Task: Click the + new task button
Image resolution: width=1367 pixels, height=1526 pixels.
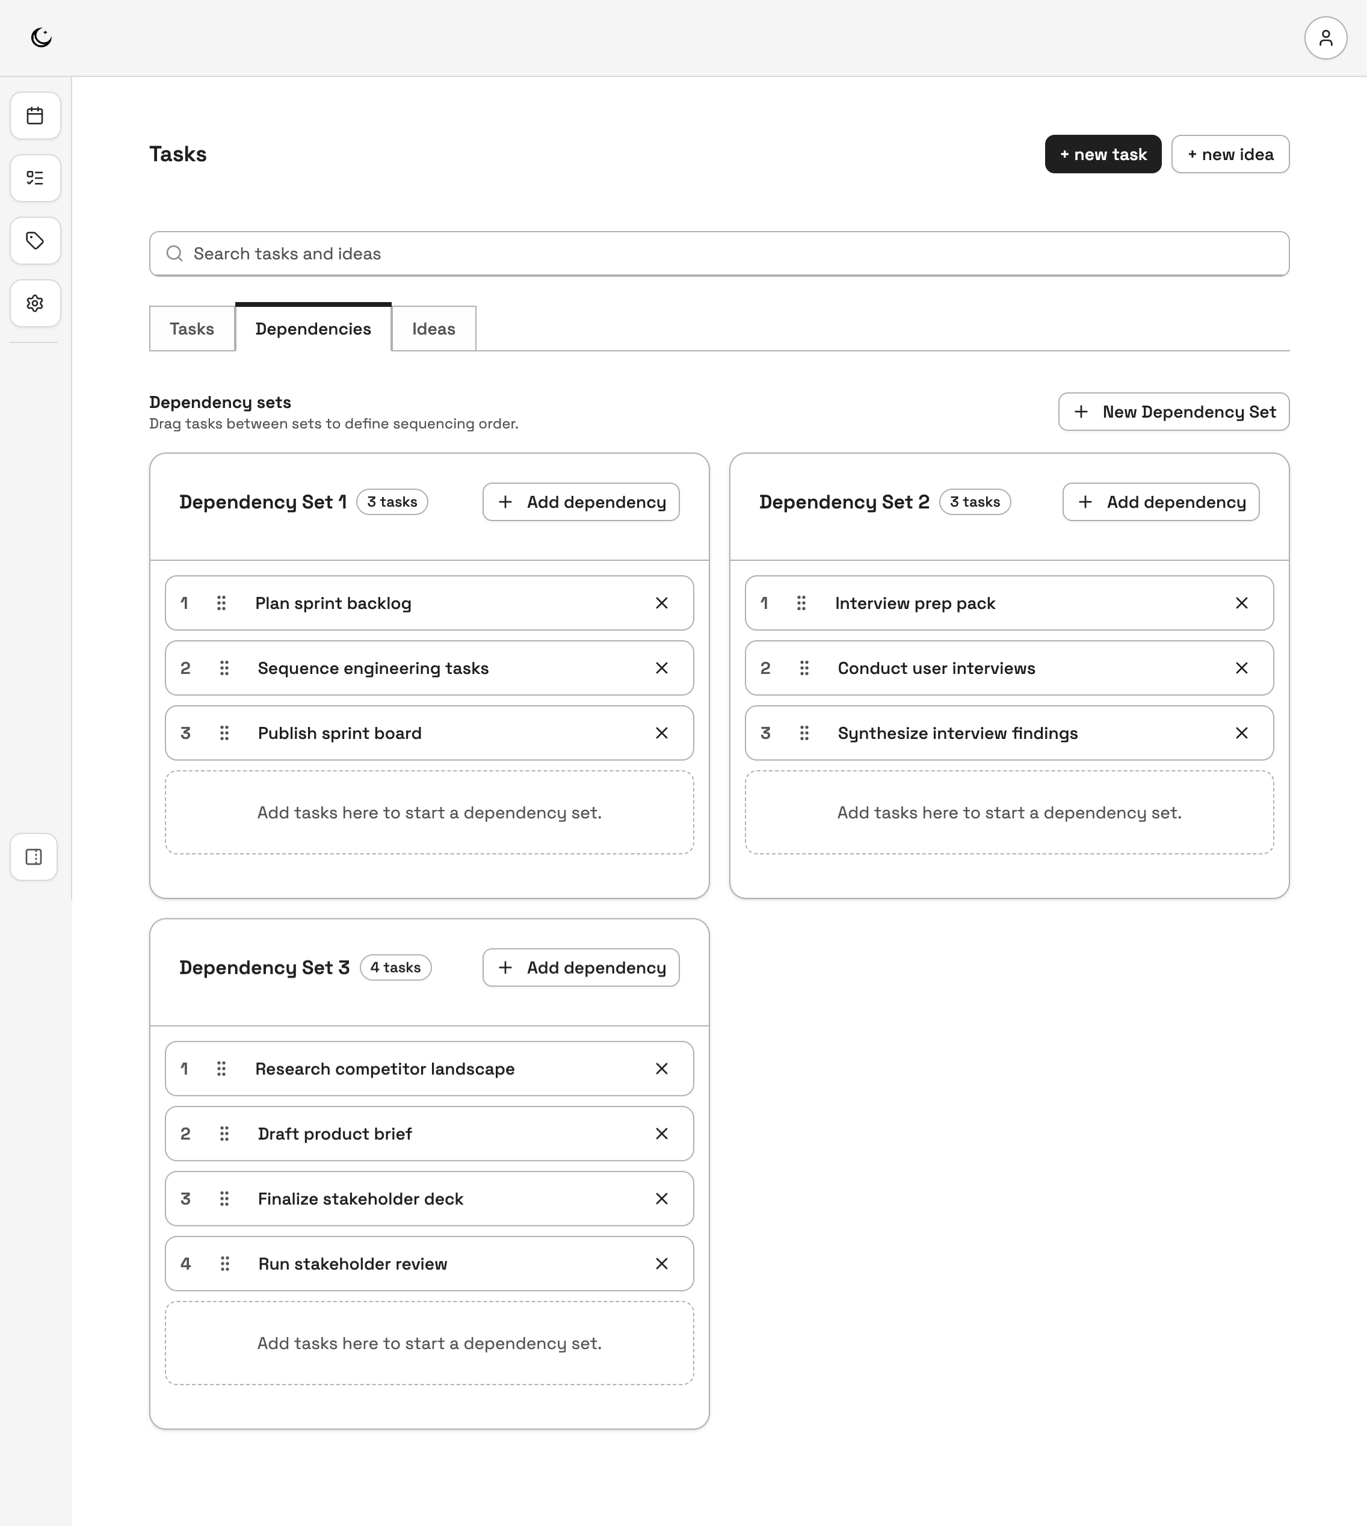Action: click(x=1103, y=155)
